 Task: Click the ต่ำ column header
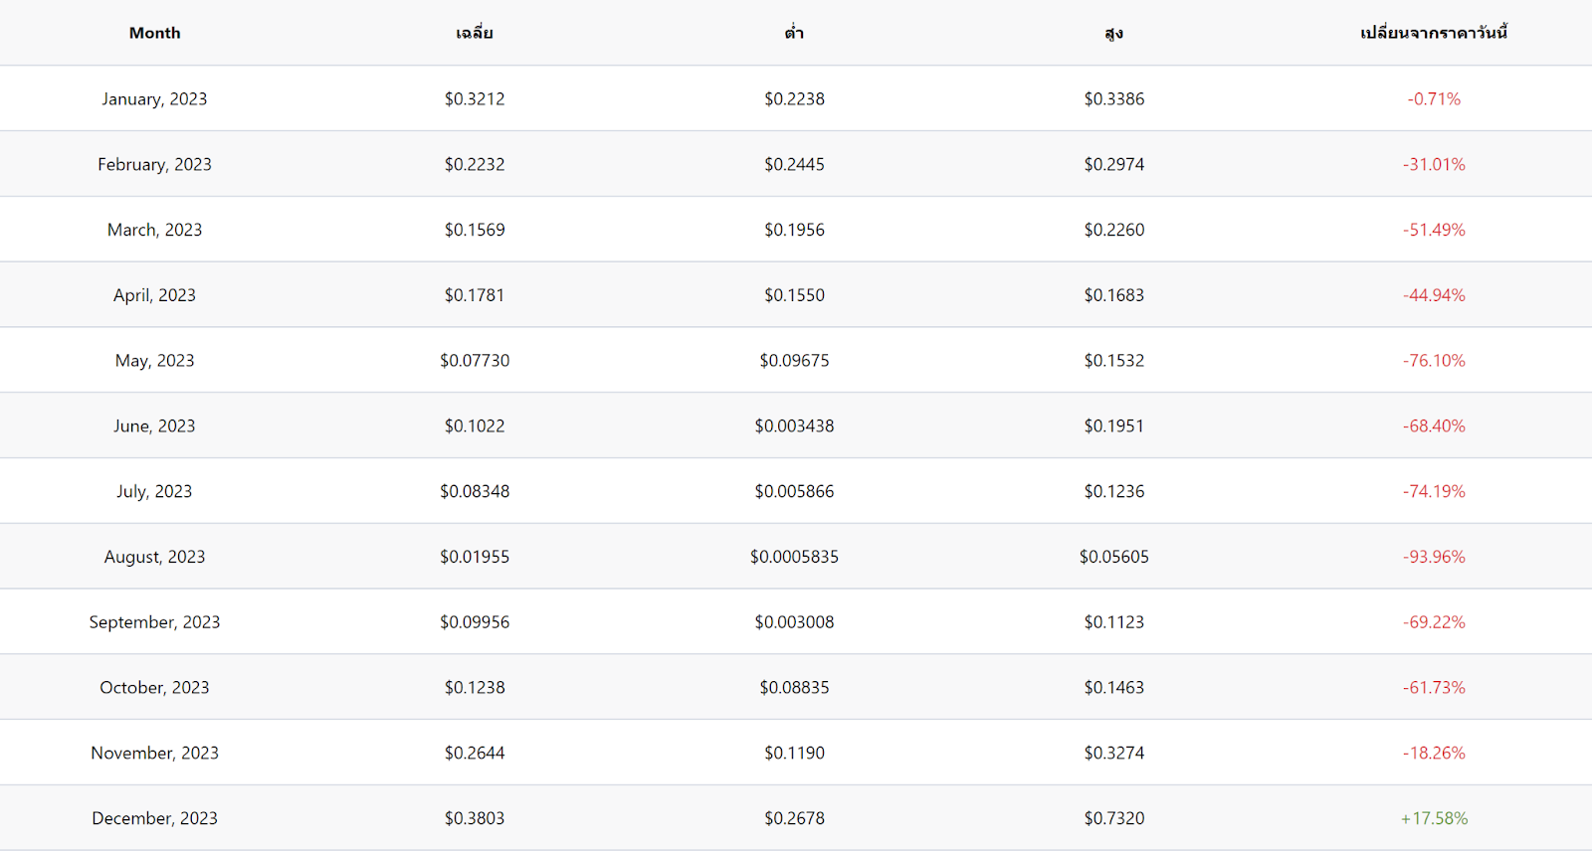click(794, 33)
